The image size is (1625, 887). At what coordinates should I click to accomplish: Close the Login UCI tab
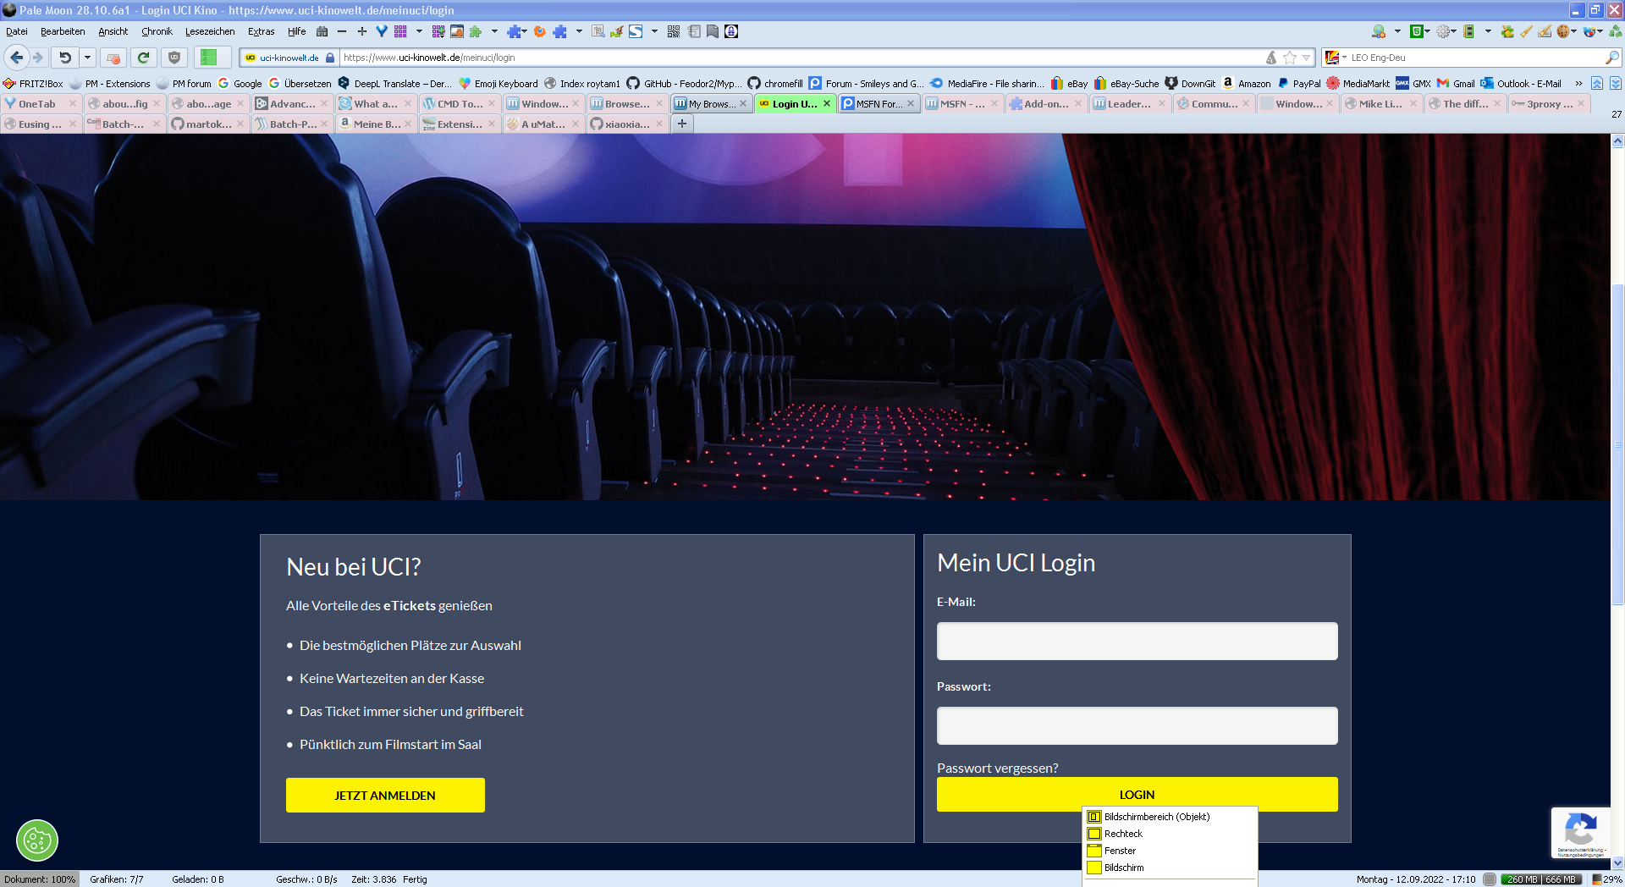click(827, 103)
